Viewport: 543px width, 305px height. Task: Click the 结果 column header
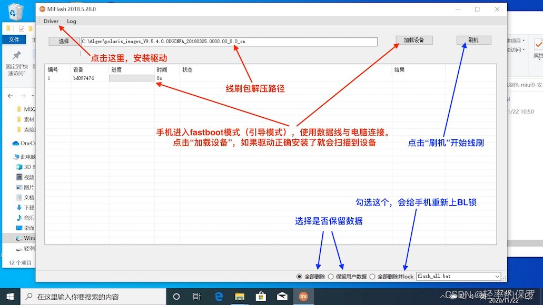[399, 70]
